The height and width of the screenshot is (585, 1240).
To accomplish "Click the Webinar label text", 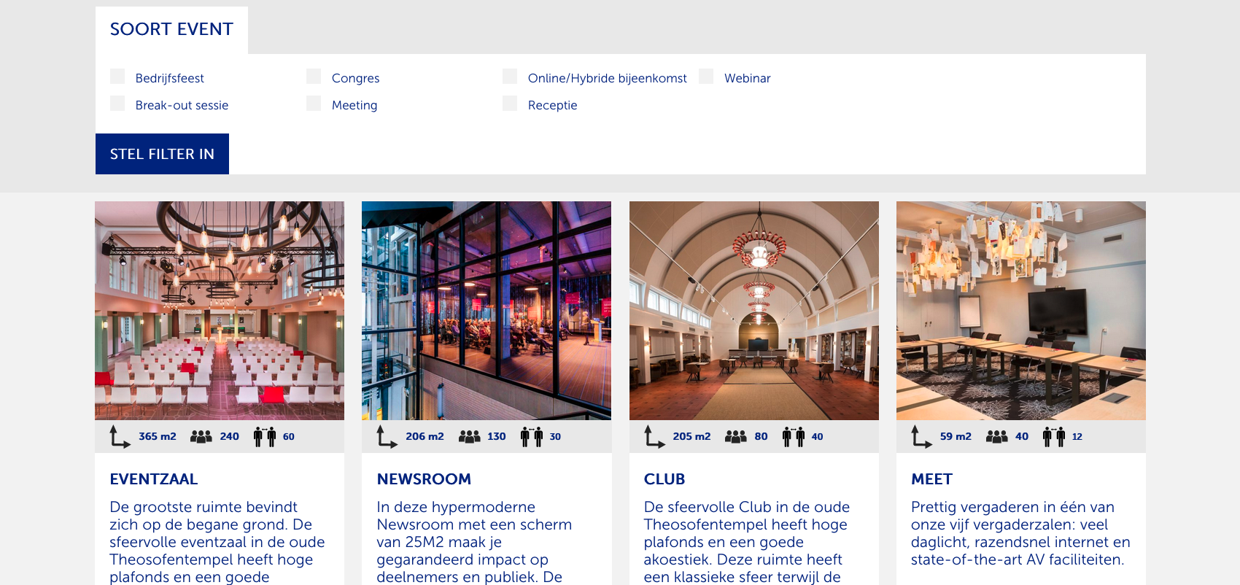I will (747, 78).
